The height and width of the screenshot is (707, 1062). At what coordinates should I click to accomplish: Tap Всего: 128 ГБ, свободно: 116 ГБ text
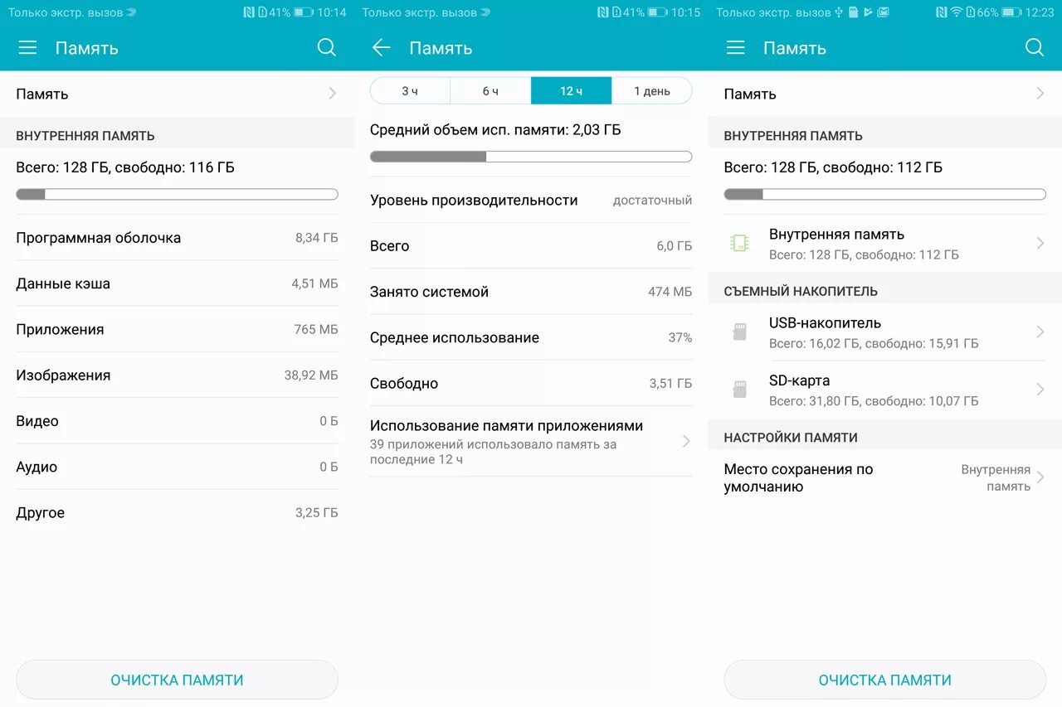pyautogui.click(x=125, y=167)
